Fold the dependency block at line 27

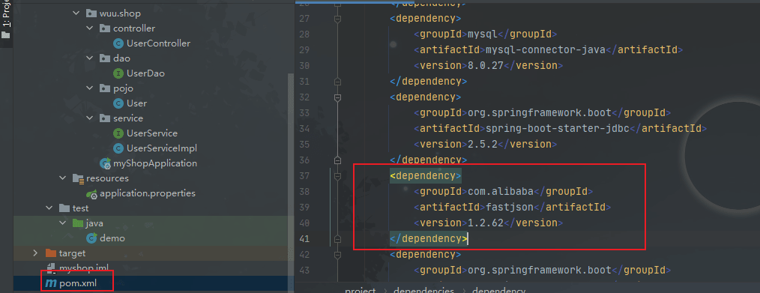[x=338, y=19]
